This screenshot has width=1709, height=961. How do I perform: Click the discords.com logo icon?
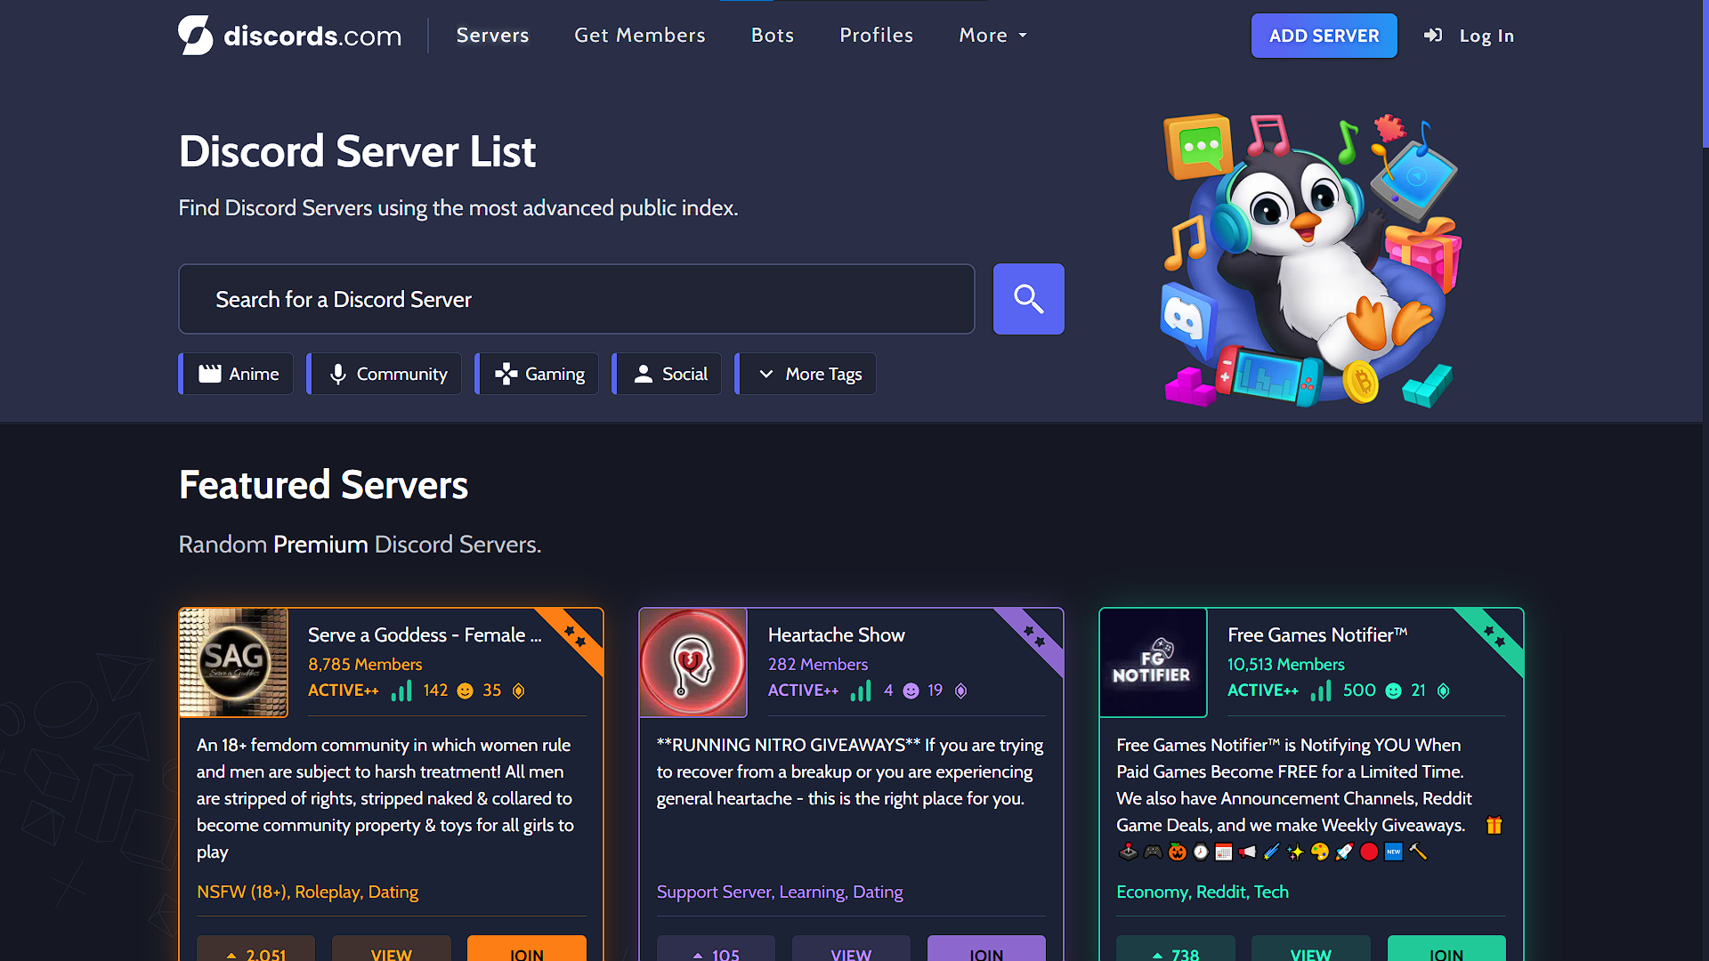(195, 36)
